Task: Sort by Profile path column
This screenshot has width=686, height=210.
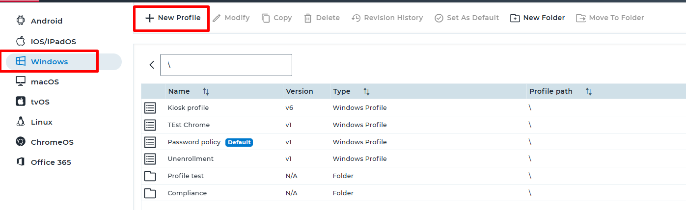Action: [x=588, y=92]
